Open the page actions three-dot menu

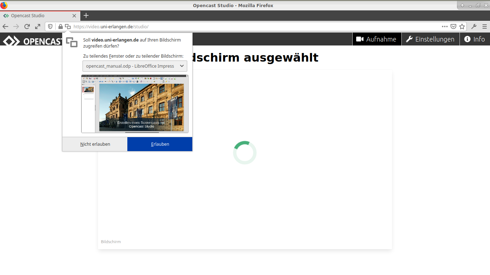(x=445, y=26)
